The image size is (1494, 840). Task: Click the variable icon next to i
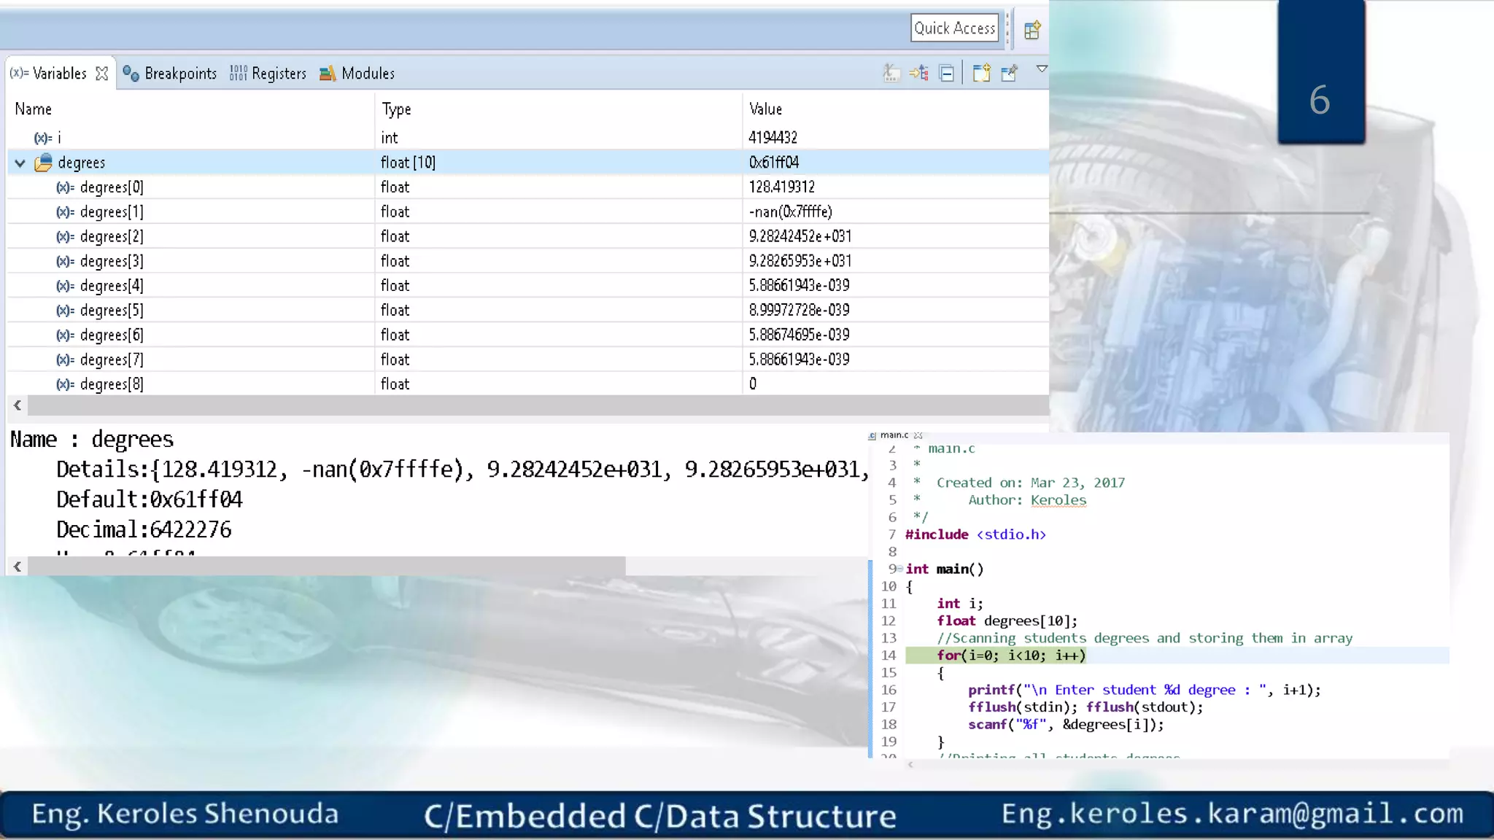coord(43,138)
